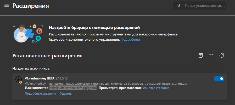Click the Violentmonkey extension icon
The height and width of the screenshot is (105, 235).
tap(19, 80)
